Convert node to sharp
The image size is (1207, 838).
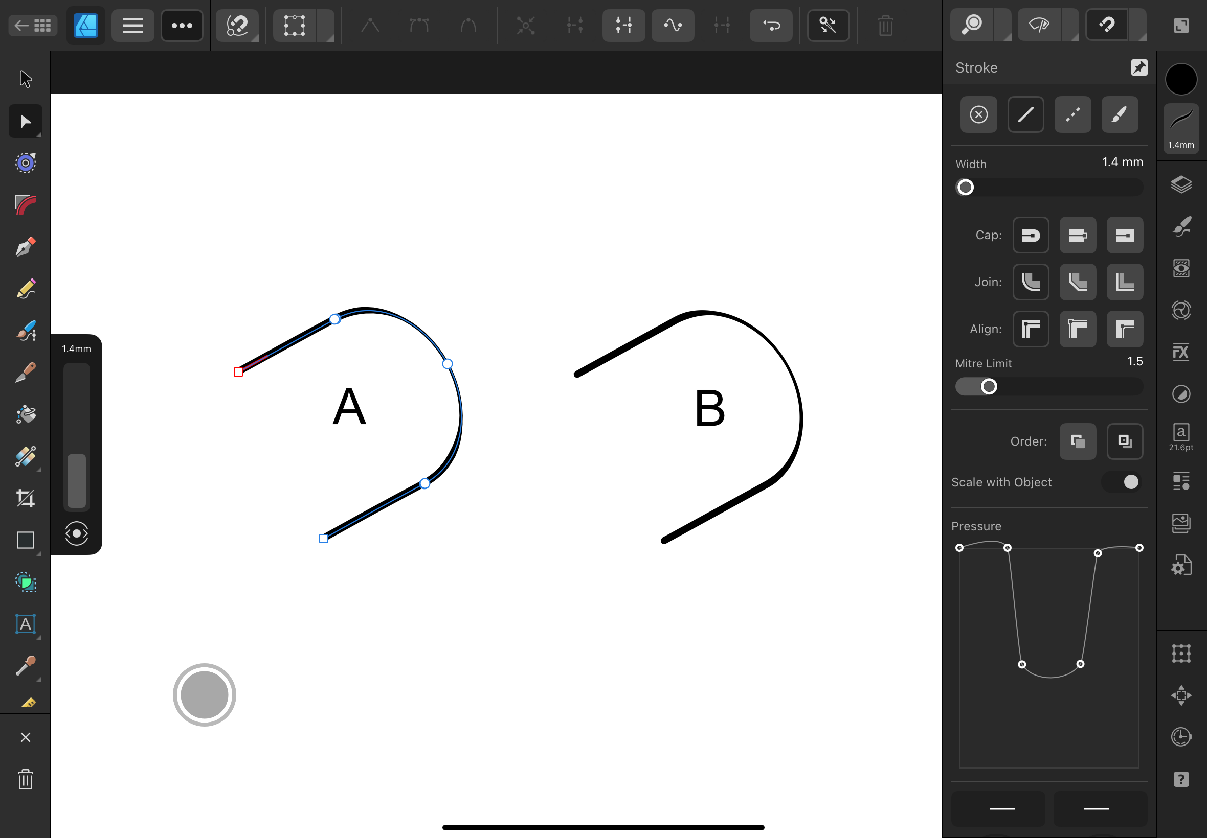(370, 25)
